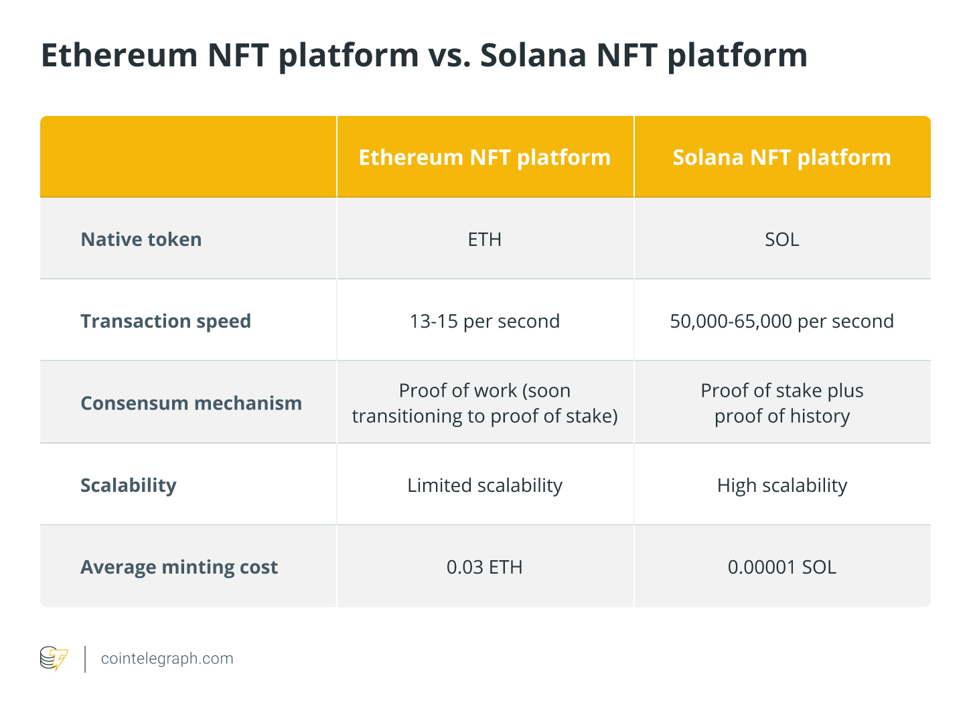971x713 pixels.
Task: Select the SOL native token cell
Action: pyautogui.click(x=781, y=239)
